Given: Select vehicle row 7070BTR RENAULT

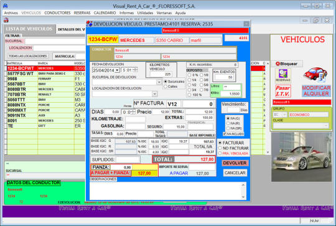Looking at the screenshot, I should (46, 95).
